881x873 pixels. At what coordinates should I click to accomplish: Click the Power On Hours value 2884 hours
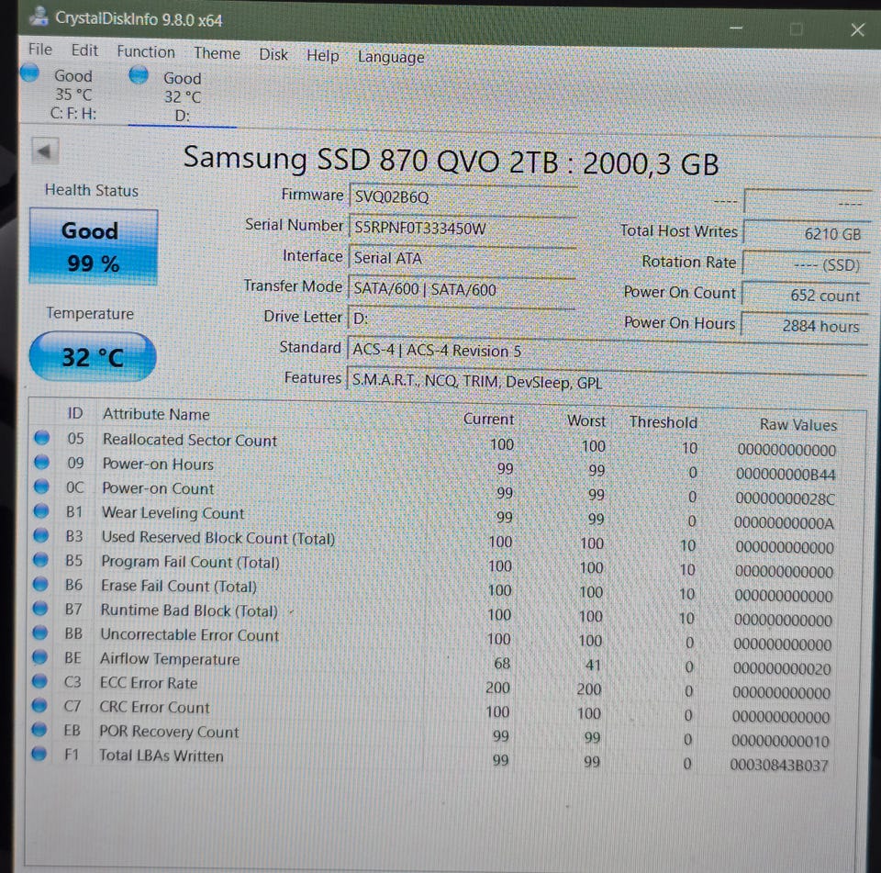point(804,326)
